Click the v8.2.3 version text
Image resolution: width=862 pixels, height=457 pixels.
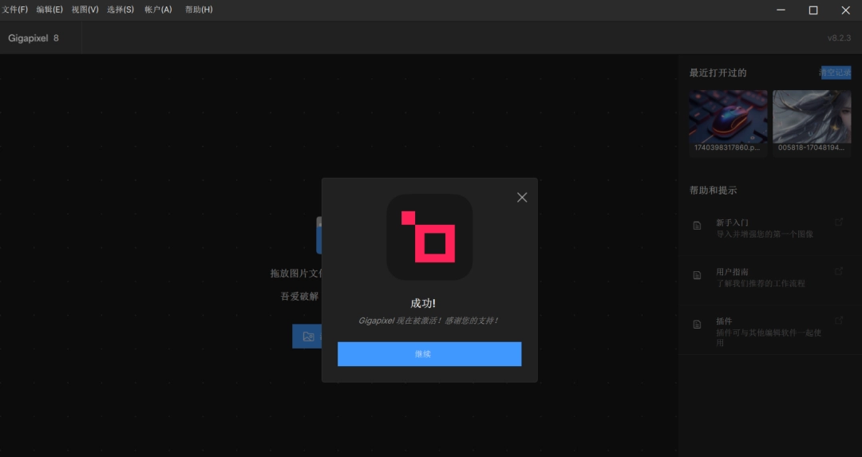pyautogui.click(x=839, y=38)
